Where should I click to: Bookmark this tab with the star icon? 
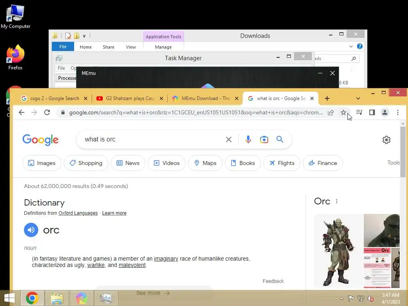343,112
